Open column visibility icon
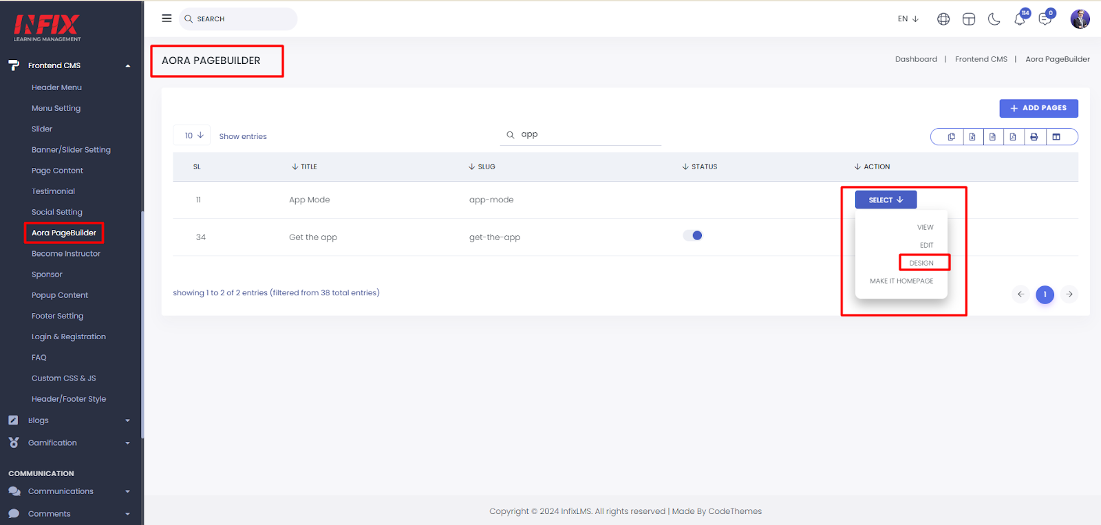Screen dimensions: 1101x525 point(1056,137)
